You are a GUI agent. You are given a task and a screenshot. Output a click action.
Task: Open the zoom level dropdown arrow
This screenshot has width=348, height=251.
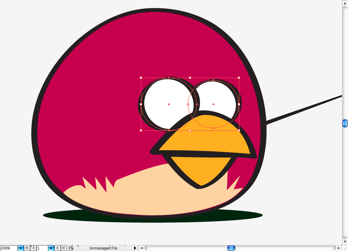[x=20, y=248]
